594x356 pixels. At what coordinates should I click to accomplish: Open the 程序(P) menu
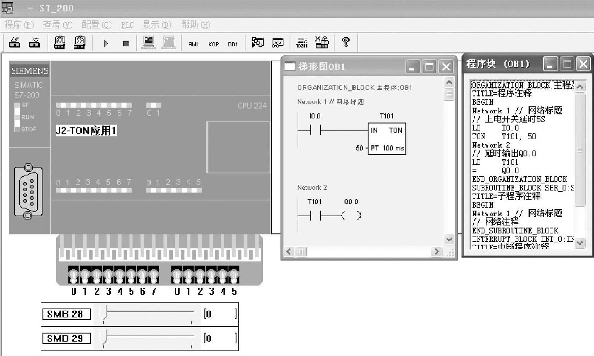click(19, 25)
